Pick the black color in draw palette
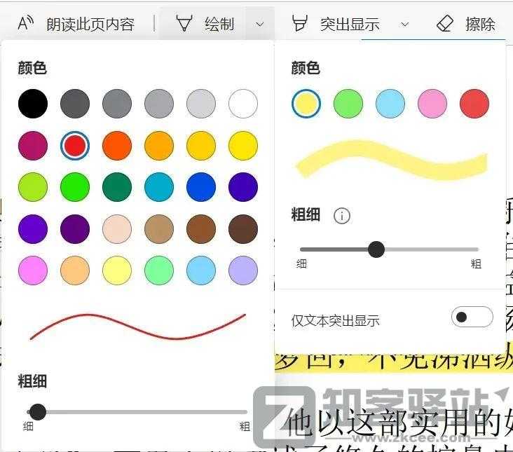The image size is (513, 452). (33, 104)
